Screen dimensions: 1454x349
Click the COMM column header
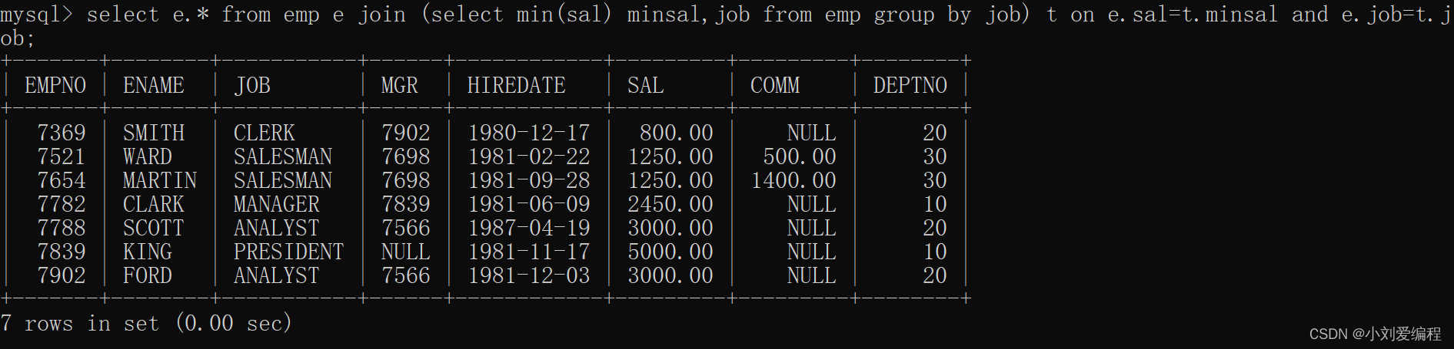tap(775, 85)
